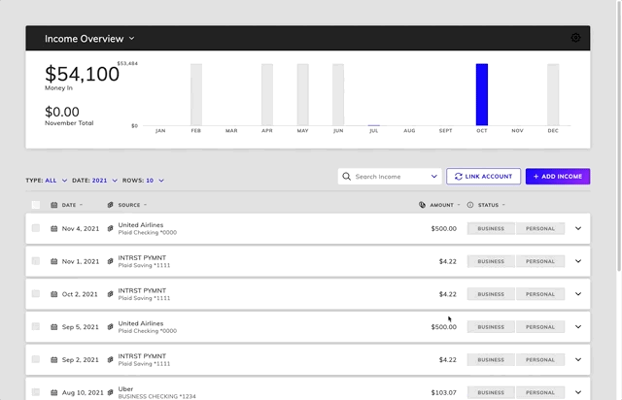The width and height of the screenshot is (622, 400).
Task: Click the calendar icon in Date column header
Action: click(x=54, y=205)
